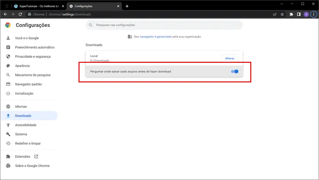The image size is (319, 180).
Task: Maximize the Chrome window
Action: 303,4
